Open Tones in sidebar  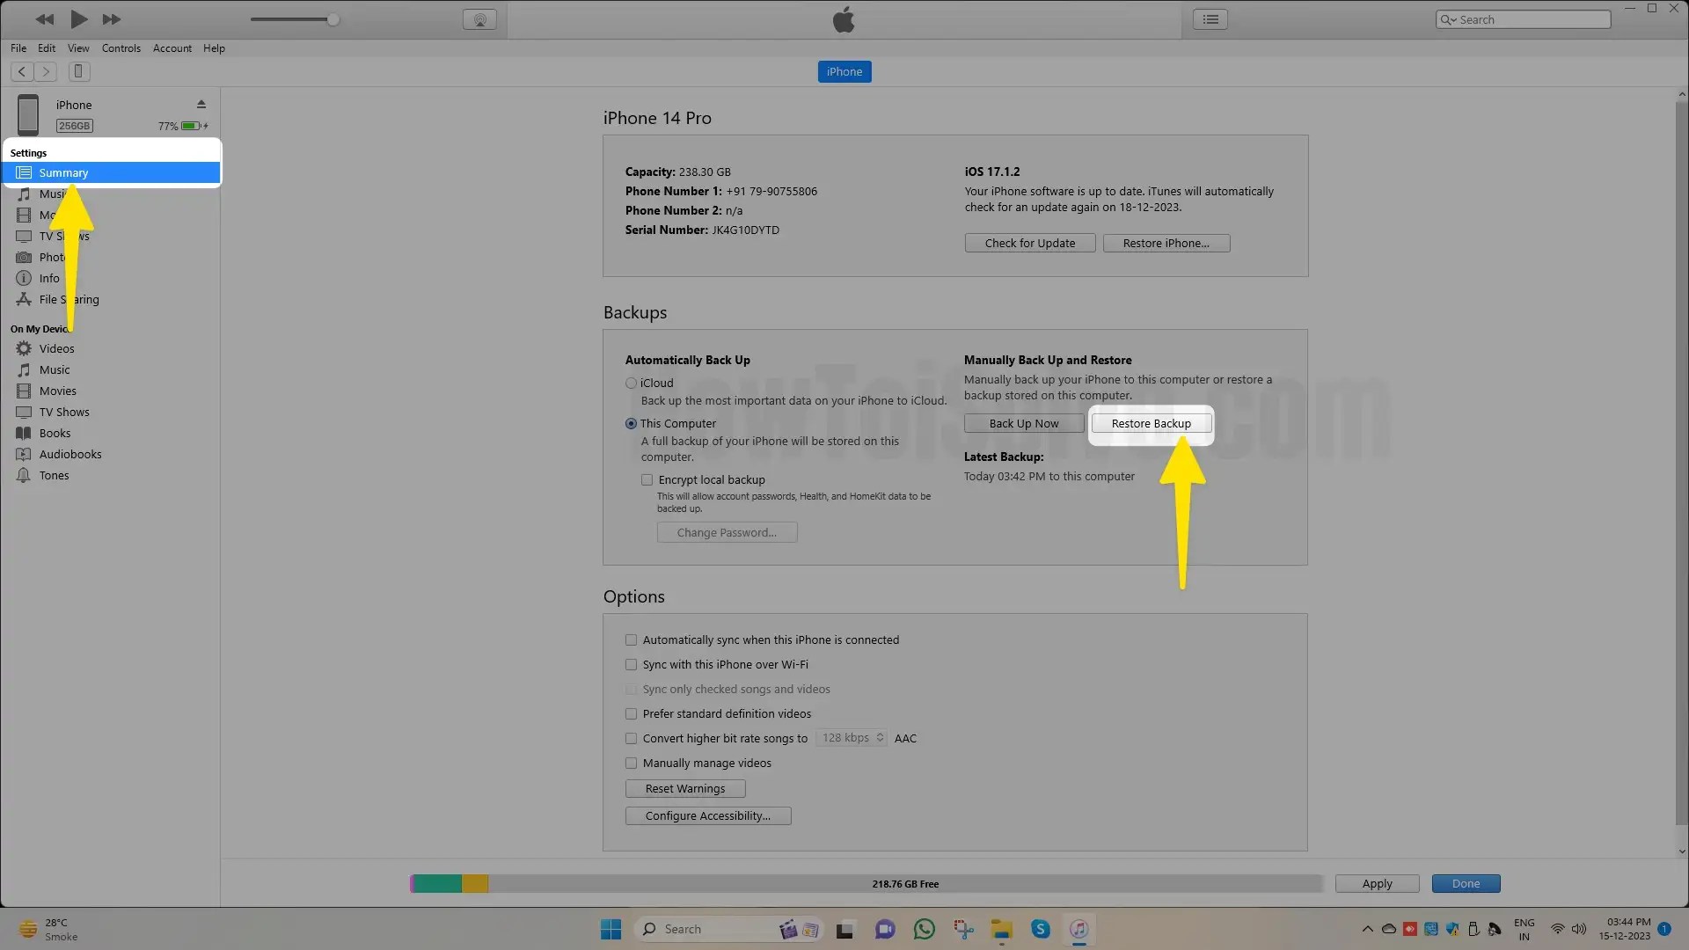pos(54,475)
